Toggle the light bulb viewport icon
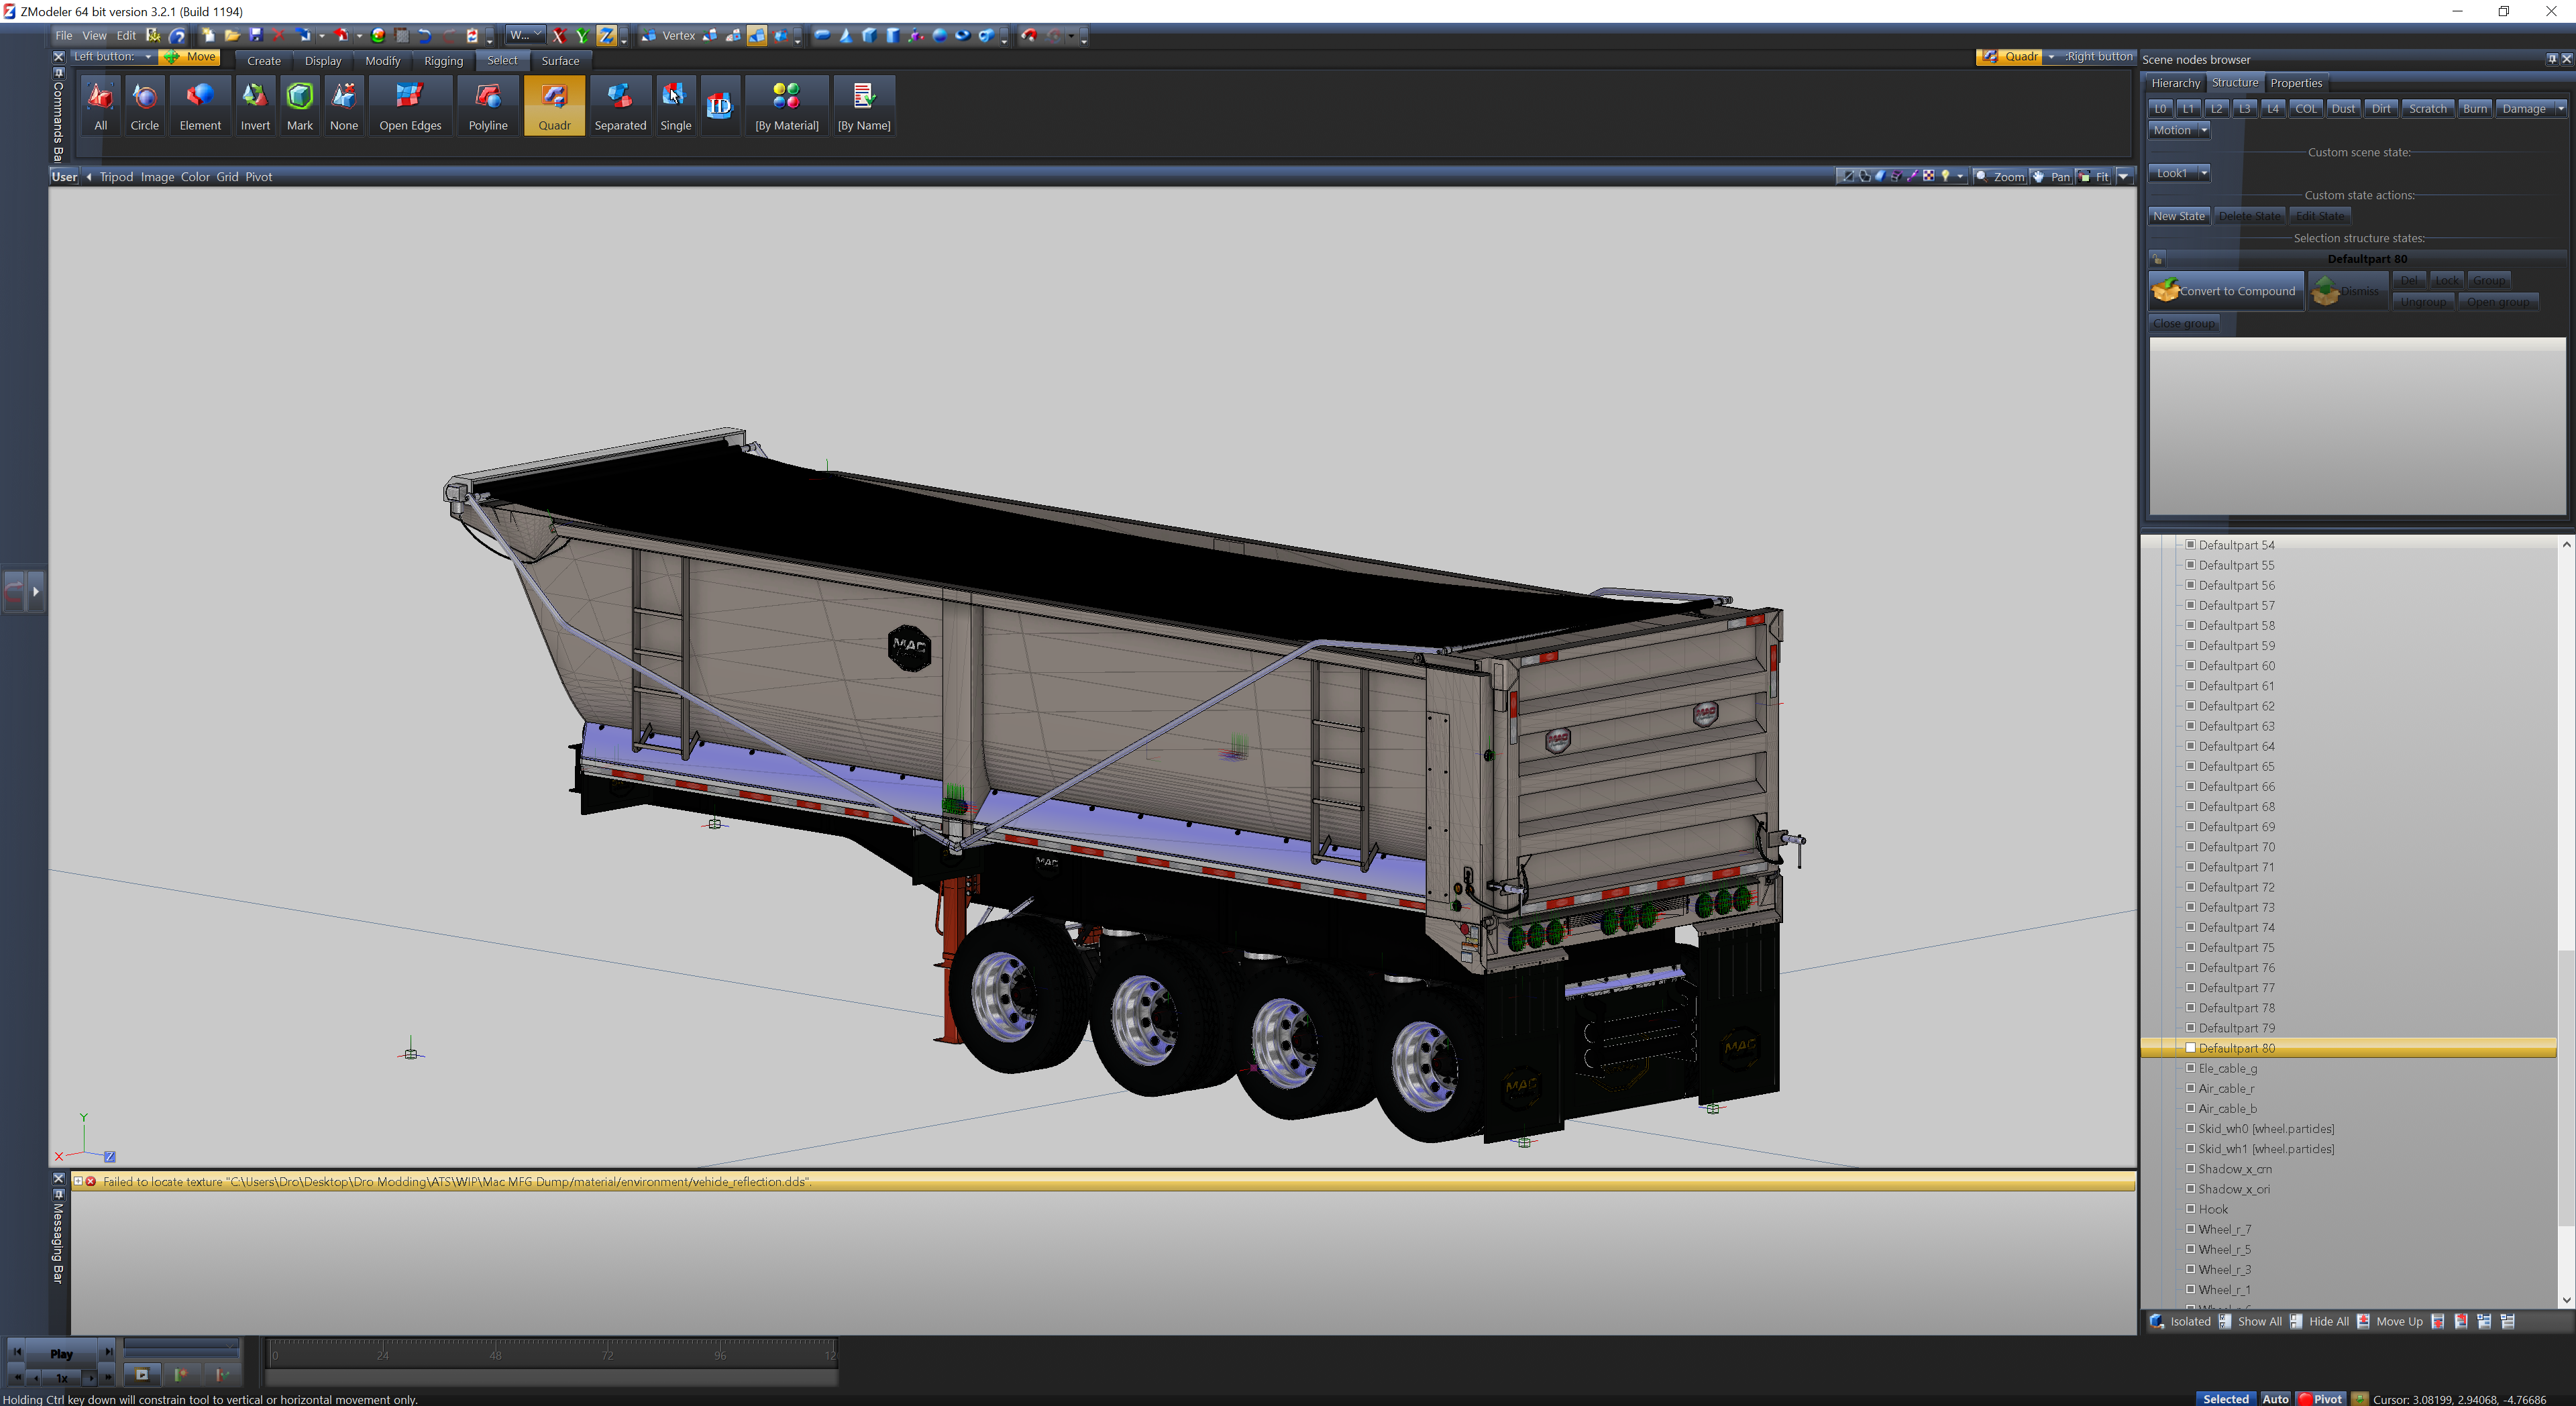 pos(1945,176)
